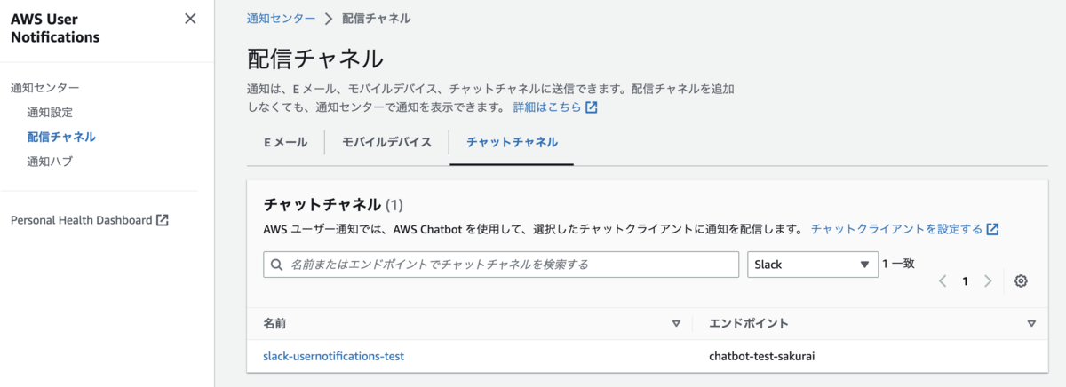The image size is (1066, 387).
Task: Go to previous page chevron
Action: tap(943, 281)
